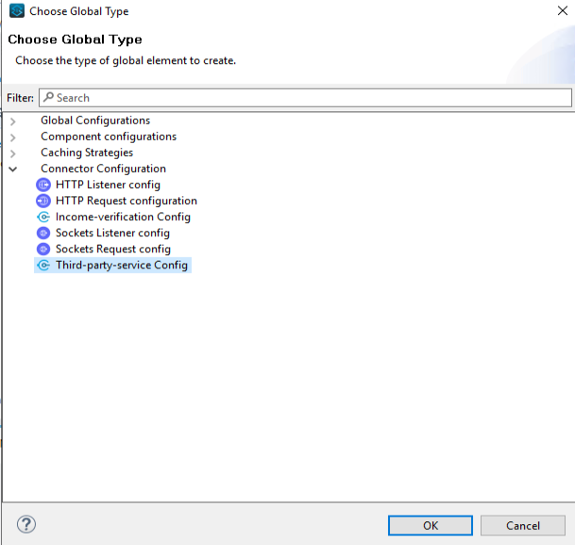Click the HTTP Listener config icon
The width and height of the screenshot is (575, 545).
click(x=43, y=184)
